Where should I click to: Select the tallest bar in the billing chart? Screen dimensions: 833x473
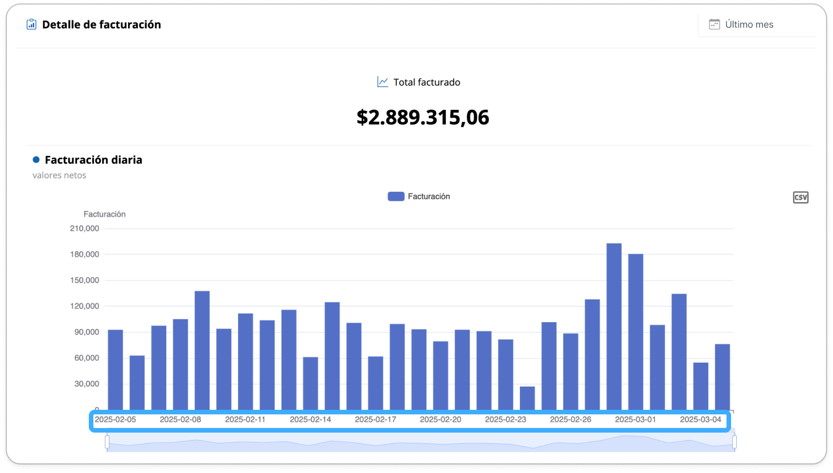click(614, 327)
